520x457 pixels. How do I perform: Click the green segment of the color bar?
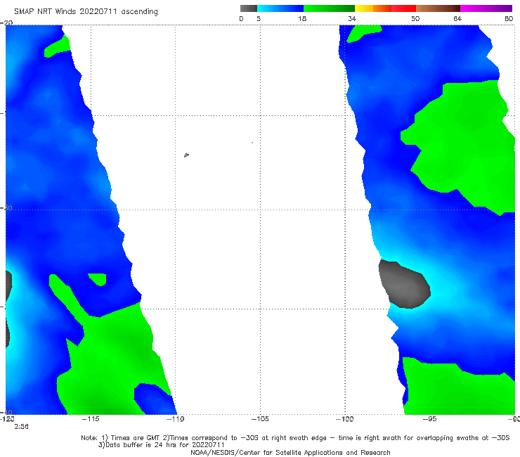click(x=329, y=8)
